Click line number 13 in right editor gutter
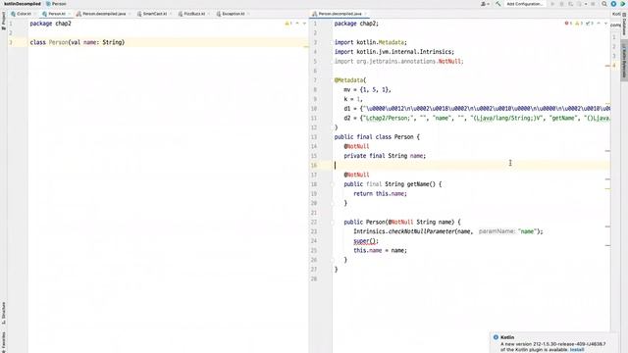 click(x=314, y=137)
